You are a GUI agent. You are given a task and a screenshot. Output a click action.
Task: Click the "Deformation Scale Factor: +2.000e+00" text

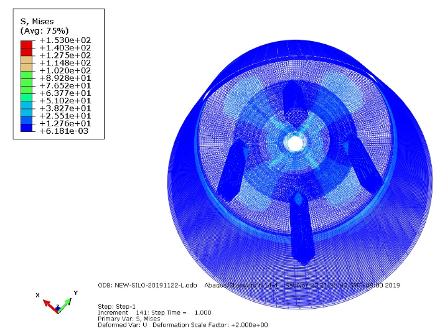coord(210,325)
